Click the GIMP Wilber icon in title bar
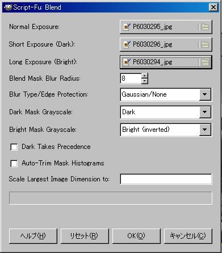 [x=8, y=7]
